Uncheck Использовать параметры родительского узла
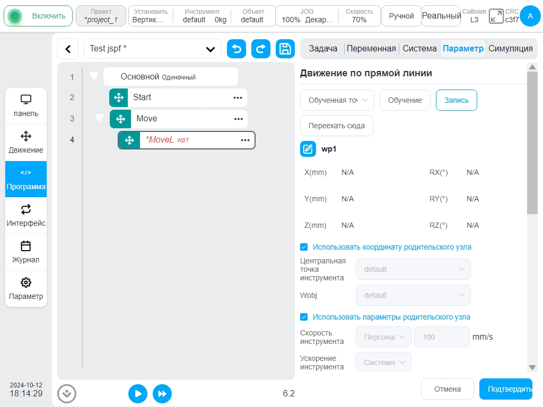Image resolution: width=543 pixels, height=407 pixels. (304, 317)
